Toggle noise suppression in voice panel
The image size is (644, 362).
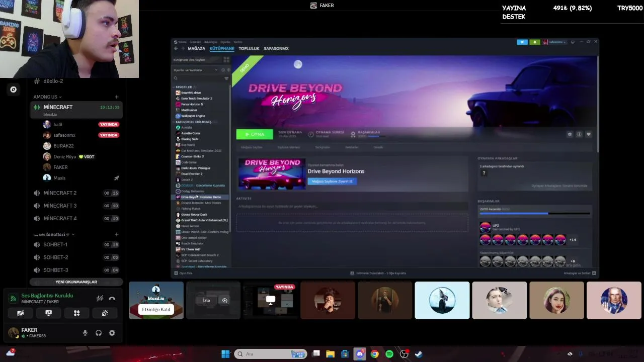100,298
